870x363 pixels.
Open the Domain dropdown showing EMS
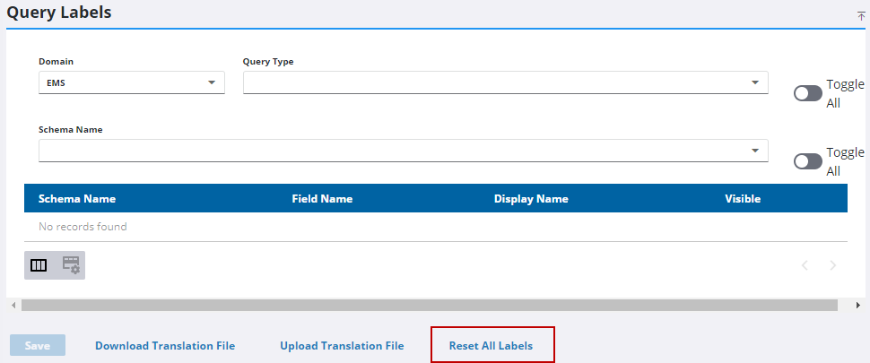pyautogui.click(x=131, y=82)
